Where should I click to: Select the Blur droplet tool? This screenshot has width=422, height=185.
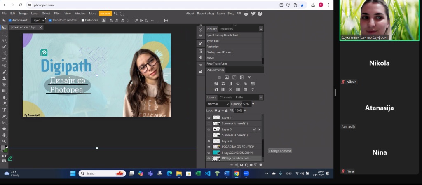[x=4, y=97]
